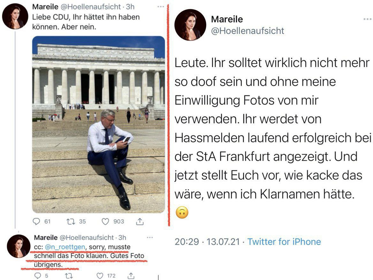Screen dimensions: 373x280
Task: Open large profile picture in the detailed tweet
Action: point(190,25)
